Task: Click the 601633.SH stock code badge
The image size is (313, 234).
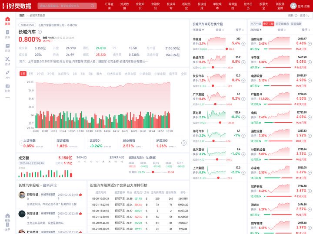Action: coord(27,25)
